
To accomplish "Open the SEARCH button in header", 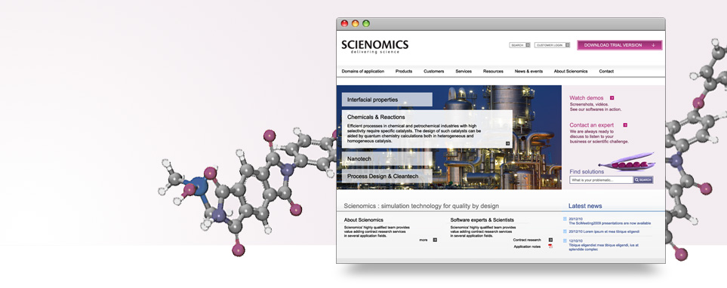I will [519, 45].
